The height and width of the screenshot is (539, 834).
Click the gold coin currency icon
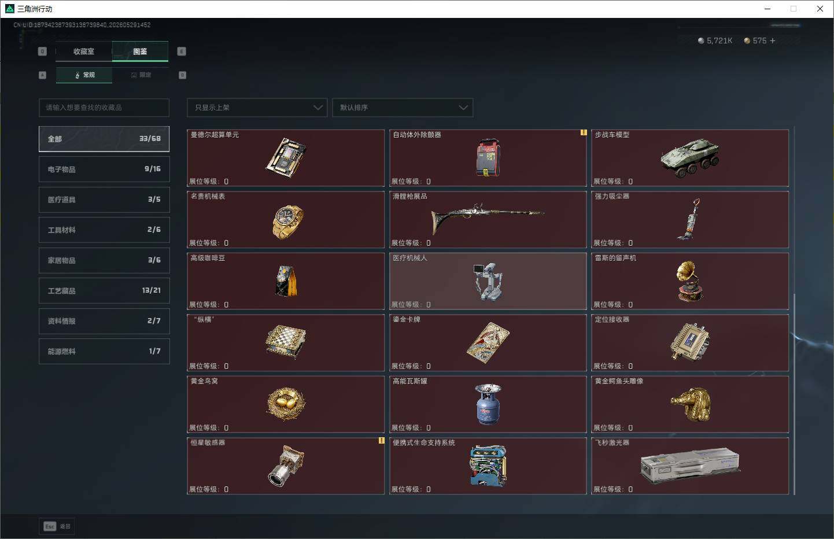[747, 40]
